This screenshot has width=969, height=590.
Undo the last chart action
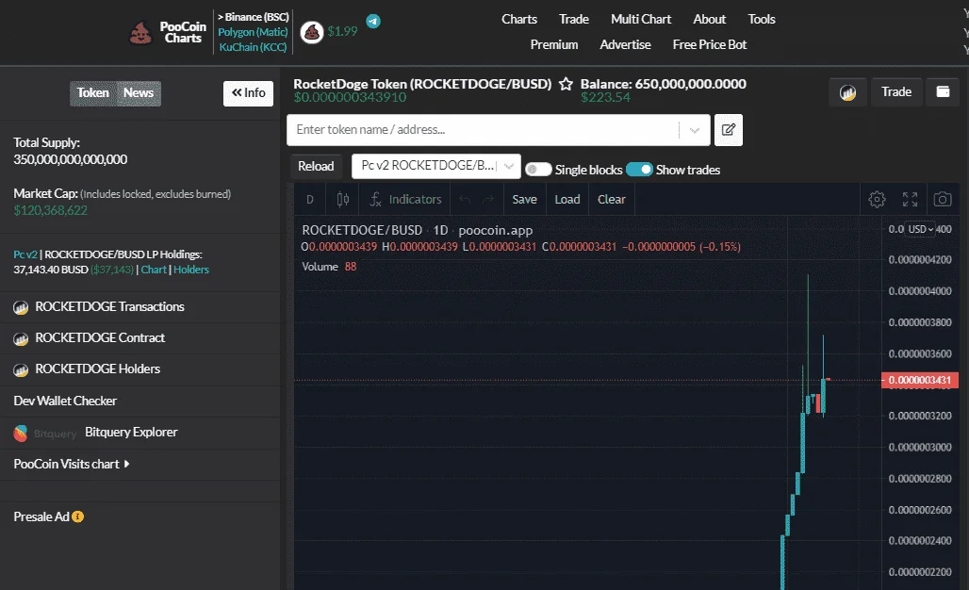click(x=465, y=200)
